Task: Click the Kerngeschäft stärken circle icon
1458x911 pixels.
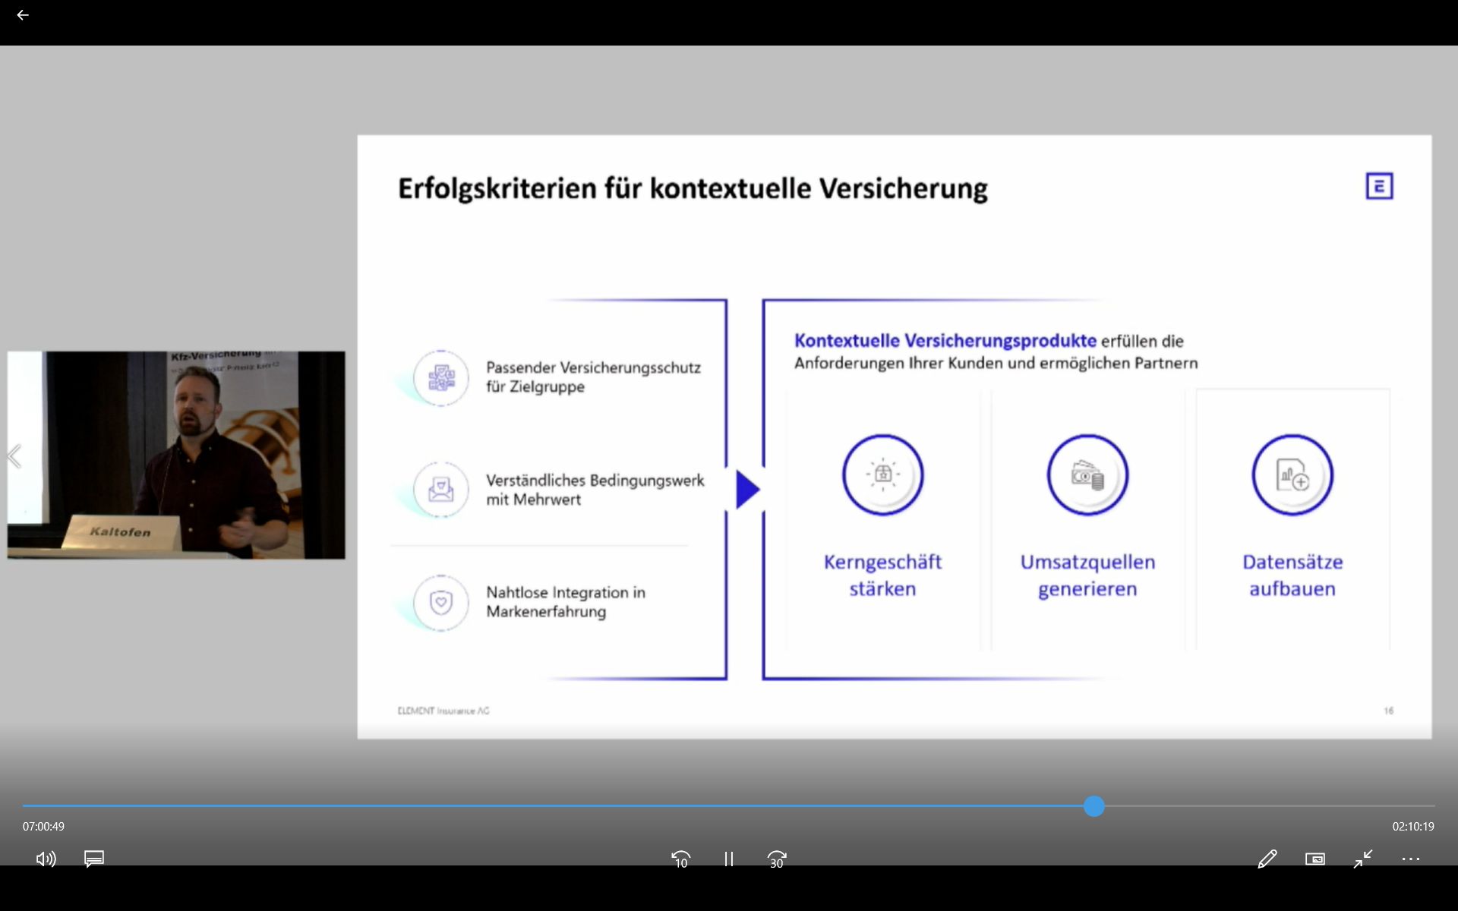Action: (882, 475)
